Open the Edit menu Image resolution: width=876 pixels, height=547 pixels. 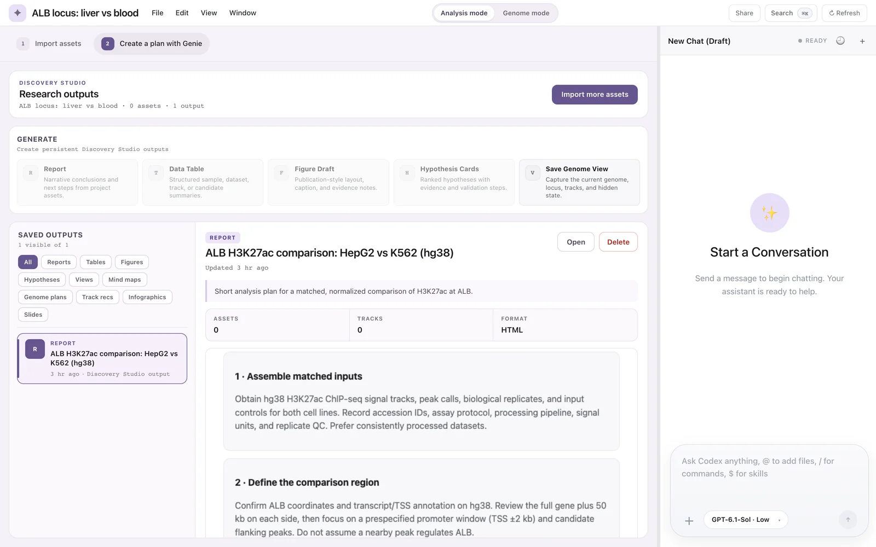[182, 13]
